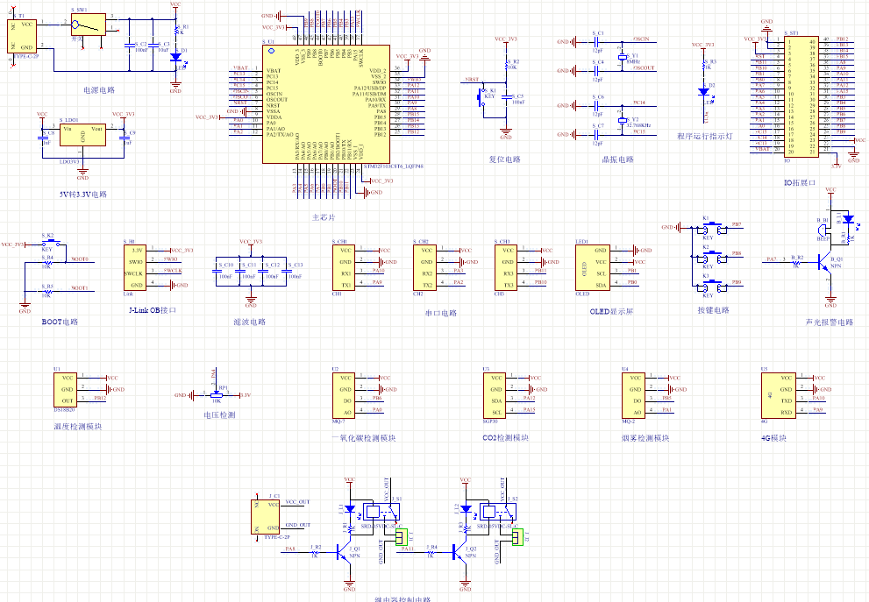Select the S_LDO1 voltage regulator block
The image size is (869, 602).
click(x=82, y=135)
